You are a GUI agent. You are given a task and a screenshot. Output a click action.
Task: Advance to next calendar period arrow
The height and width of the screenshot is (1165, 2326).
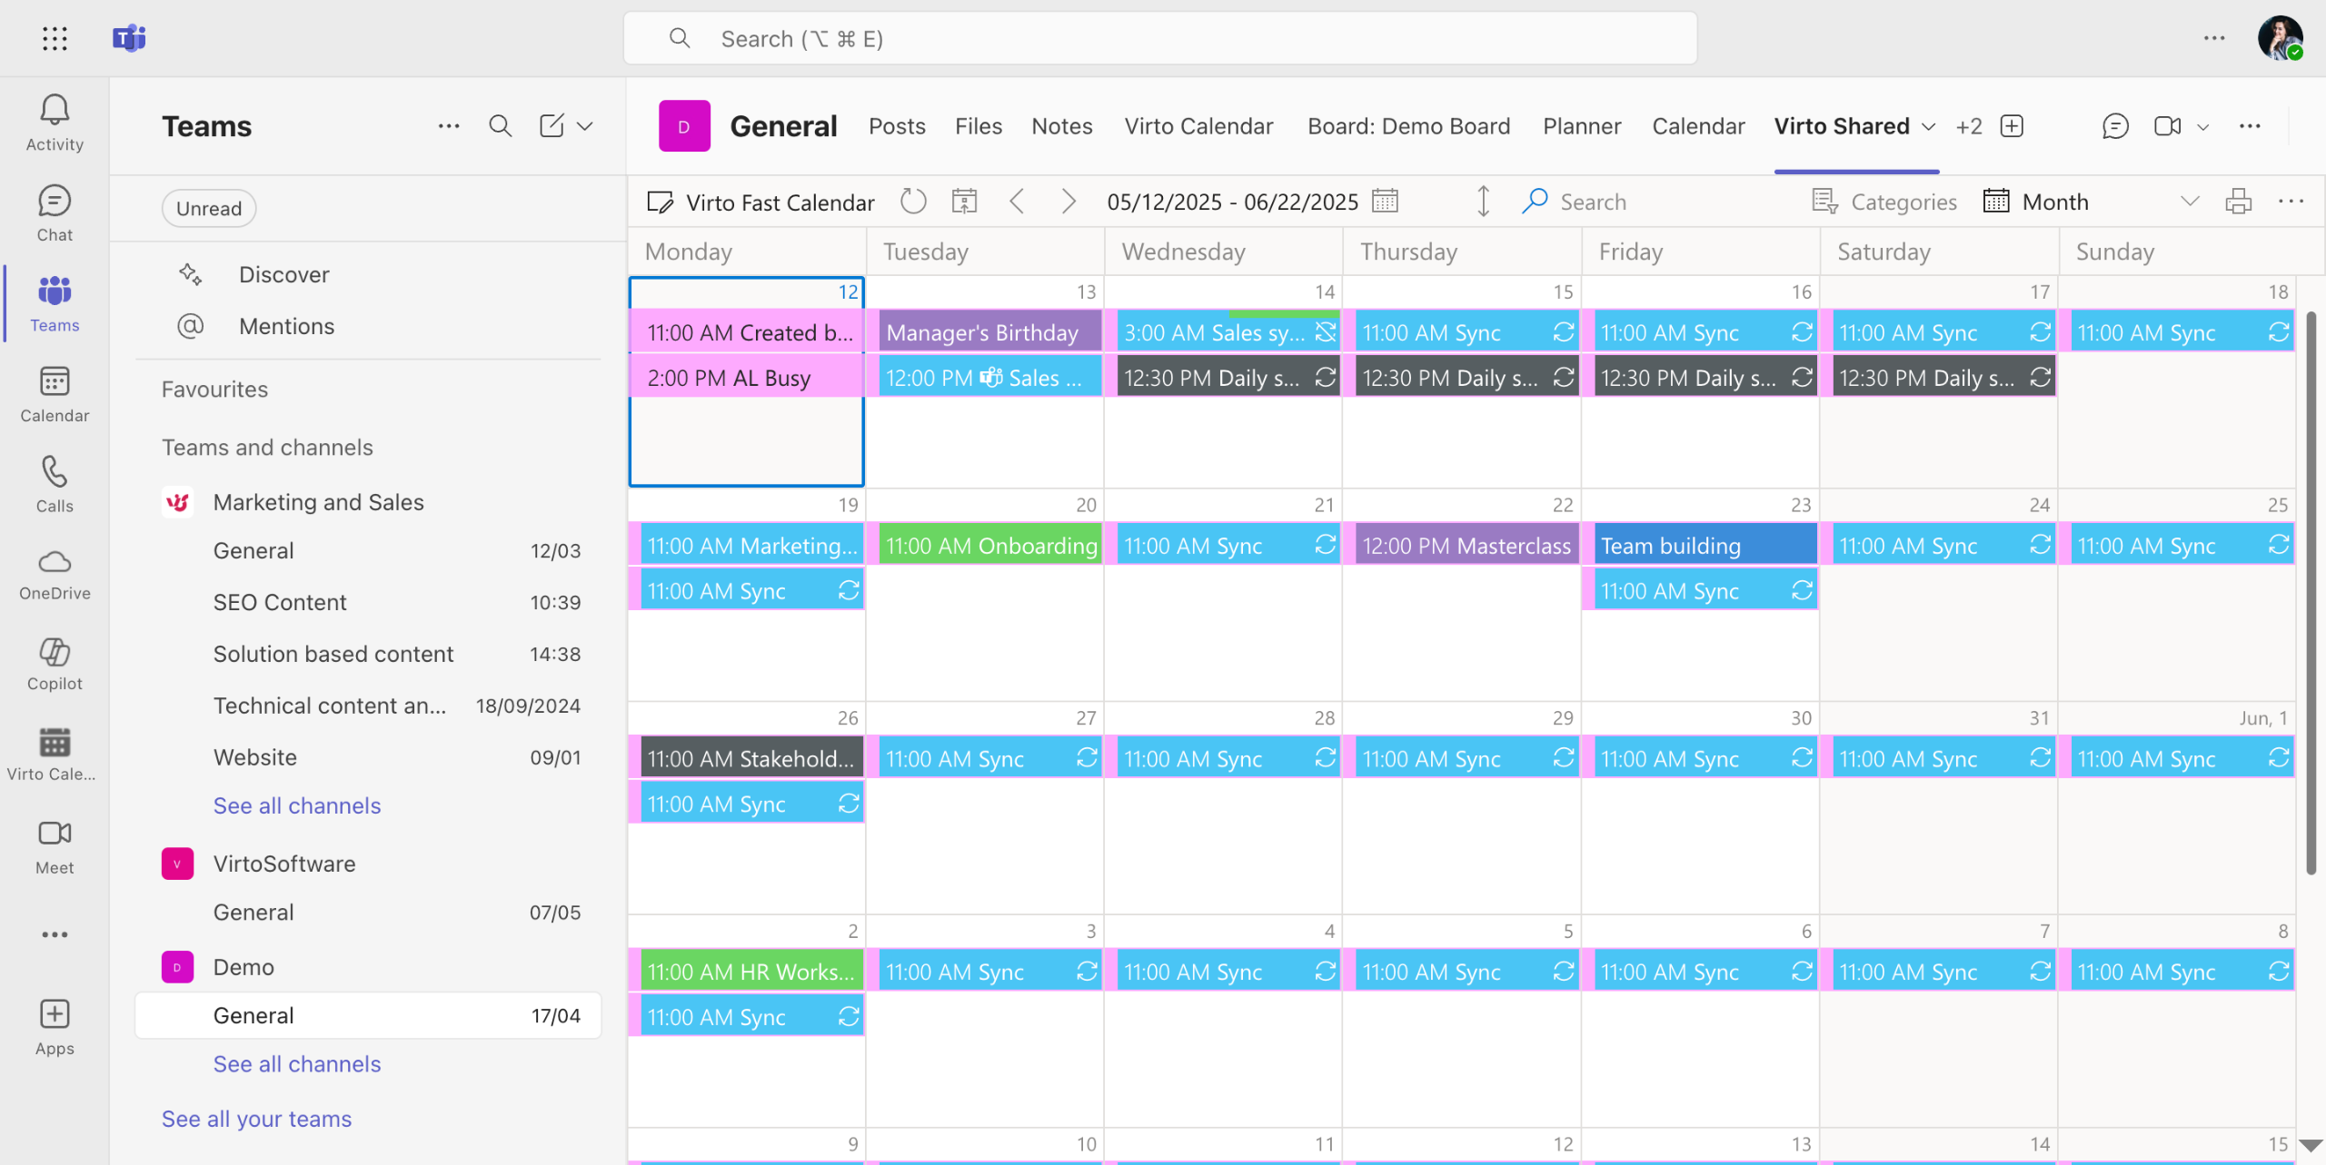(1069, 202)
